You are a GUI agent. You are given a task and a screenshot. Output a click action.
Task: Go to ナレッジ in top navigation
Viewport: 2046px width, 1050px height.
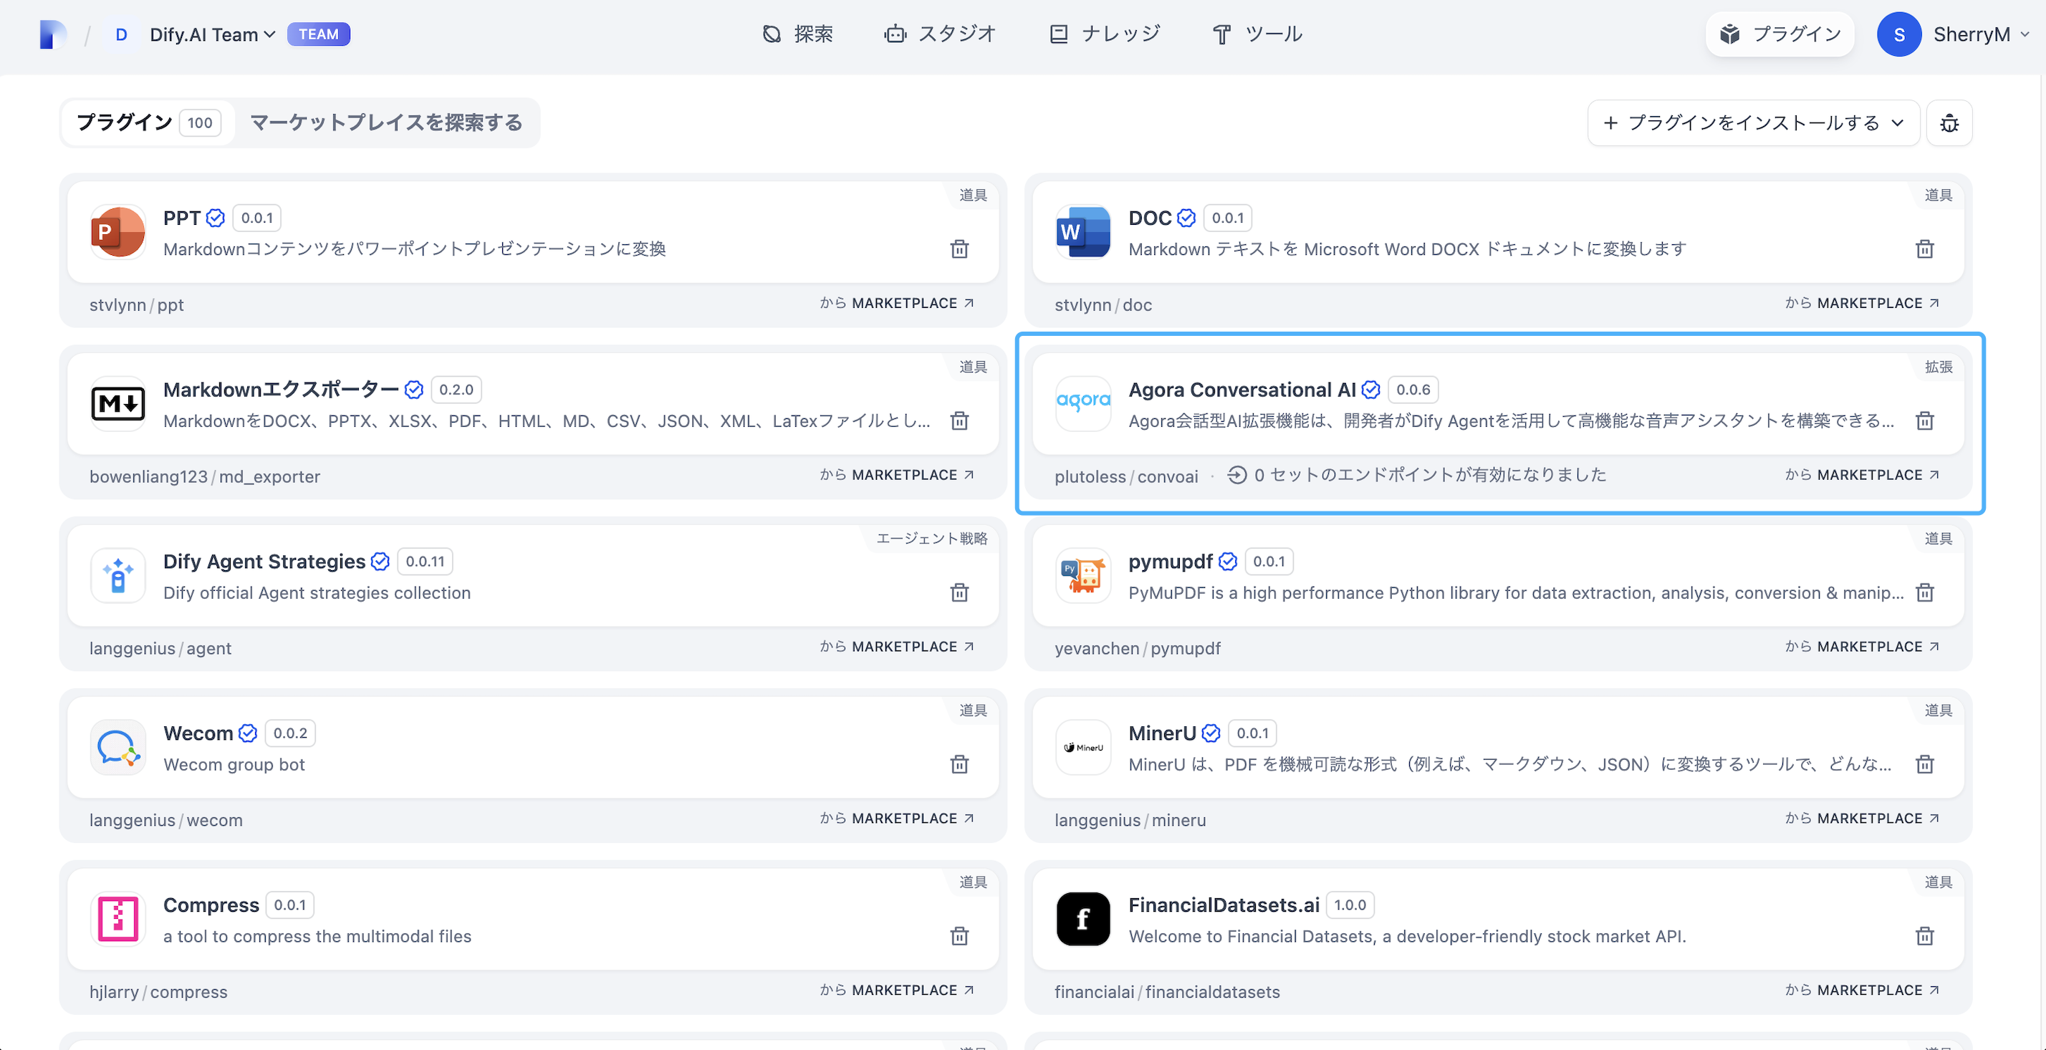pos(1105,34)
